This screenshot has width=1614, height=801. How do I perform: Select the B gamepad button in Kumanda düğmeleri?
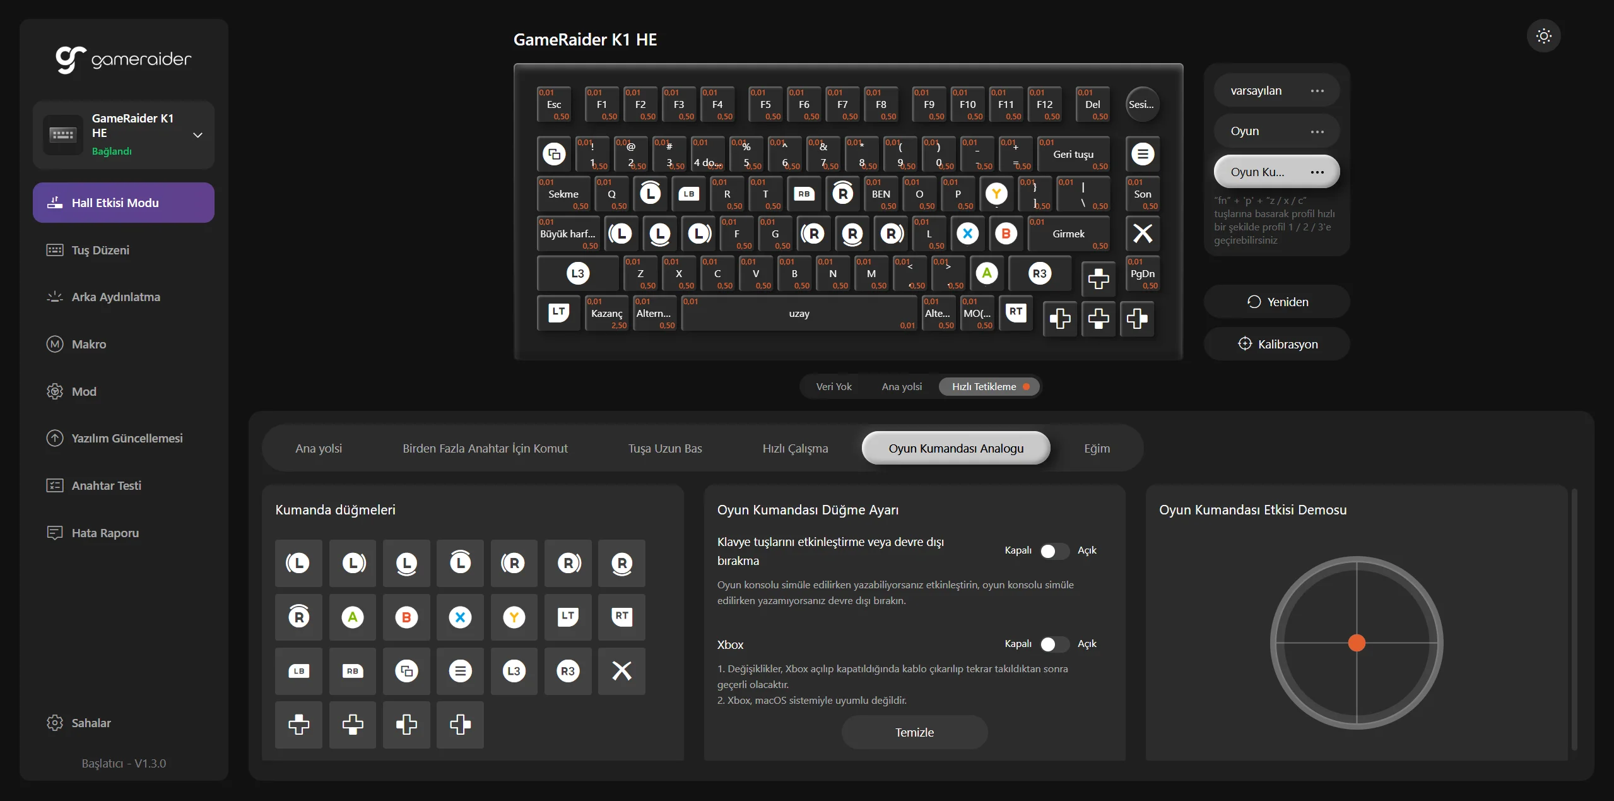point(406,617)
